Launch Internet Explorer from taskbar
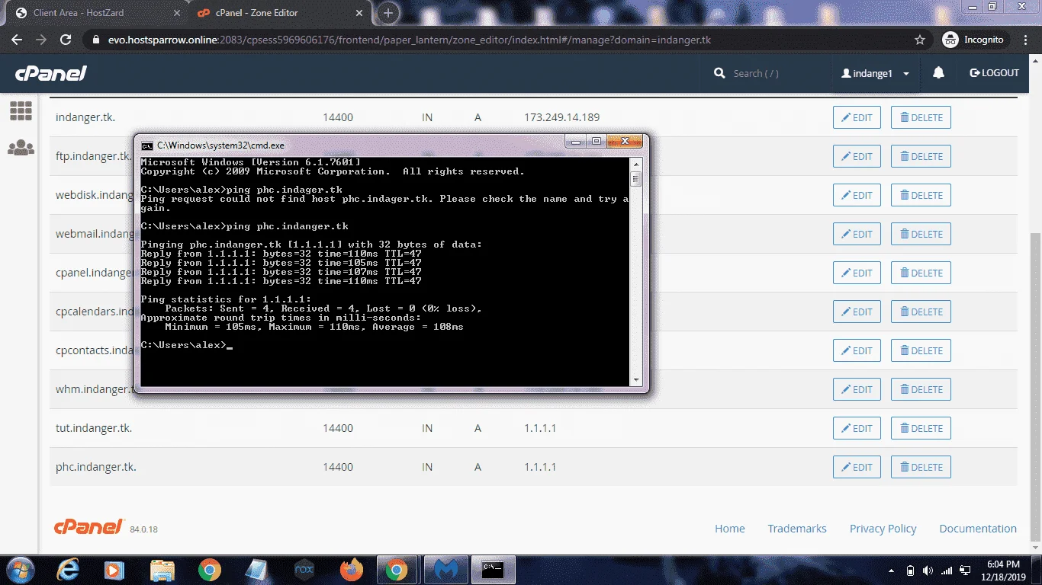The height and width of the screenshot is (585, 1042). click(69, 570)
